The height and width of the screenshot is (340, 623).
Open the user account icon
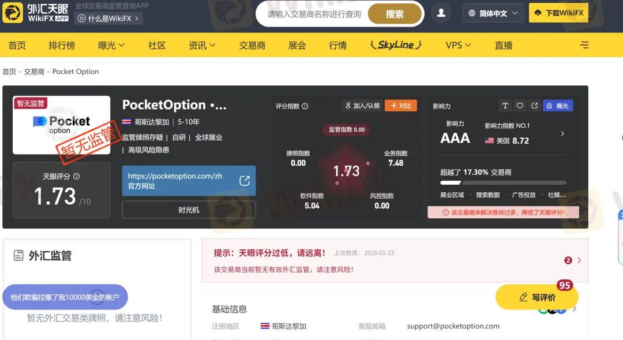[441, 13]
